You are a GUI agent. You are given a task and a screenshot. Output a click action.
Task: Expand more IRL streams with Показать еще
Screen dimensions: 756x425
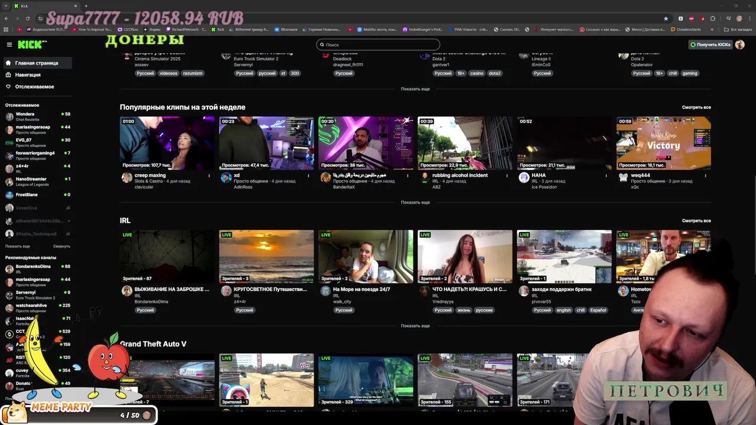coord(415,326)
